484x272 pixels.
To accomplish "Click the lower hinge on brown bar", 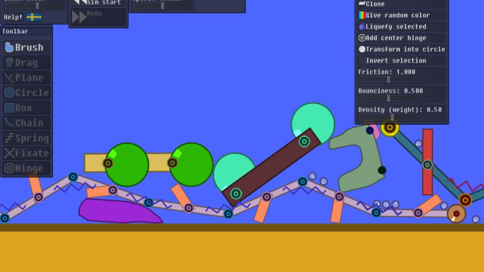I will click(x=236, y=194).
